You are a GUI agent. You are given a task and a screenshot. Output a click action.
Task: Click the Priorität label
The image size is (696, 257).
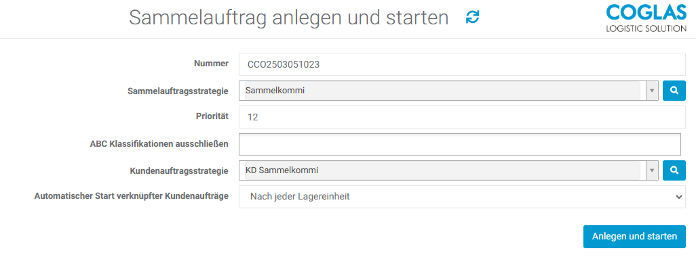point(212,116)
